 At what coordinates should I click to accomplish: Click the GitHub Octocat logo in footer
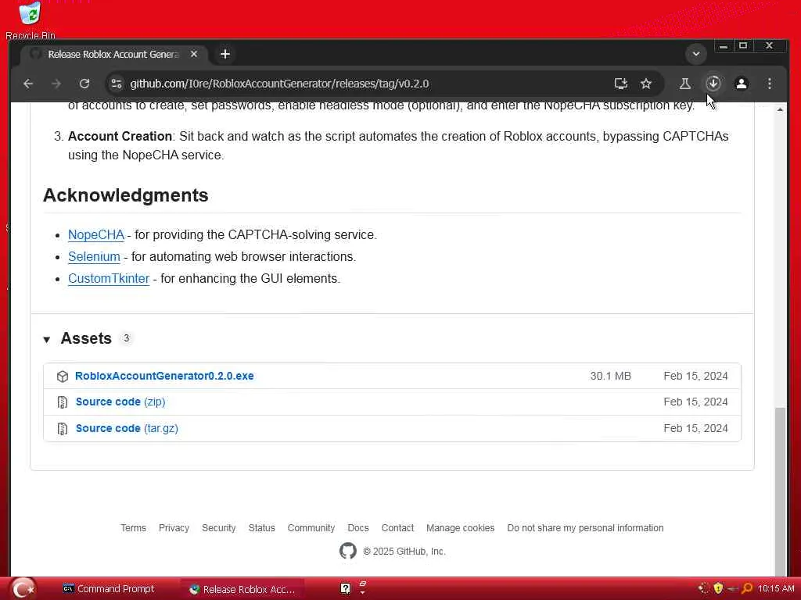[x=348, y=551]
